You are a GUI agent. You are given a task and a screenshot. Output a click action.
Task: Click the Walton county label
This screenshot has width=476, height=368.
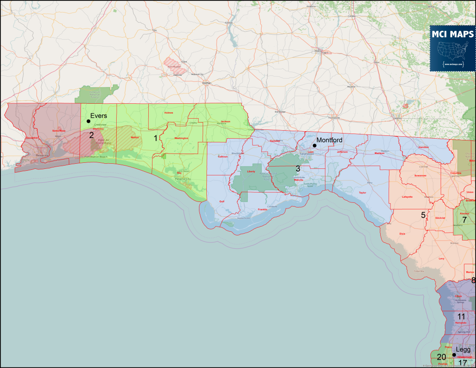(134, 137)
